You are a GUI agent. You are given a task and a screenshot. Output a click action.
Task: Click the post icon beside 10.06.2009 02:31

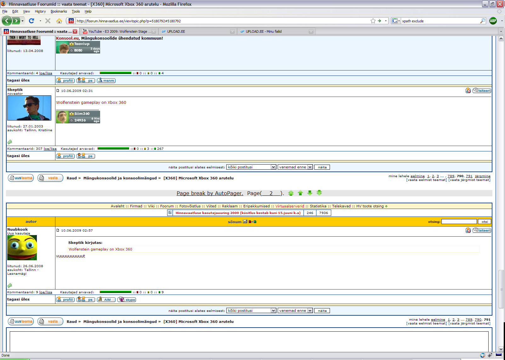(x=58, y=91)
